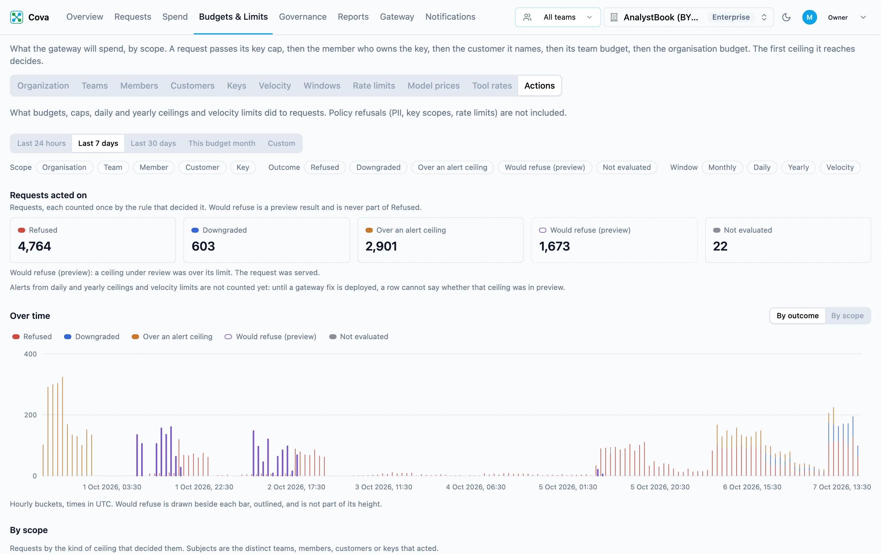Filter by the Yearly window chip
The width and height of the screenshot is (886, 554).
click(798, 167)
